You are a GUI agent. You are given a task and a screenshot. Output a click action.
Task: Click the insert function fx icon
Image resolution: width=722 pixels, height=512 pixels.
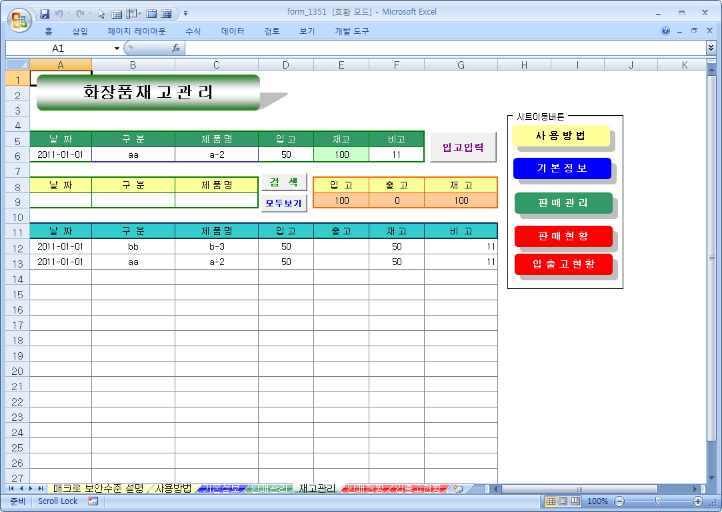[x=176, y=48]
